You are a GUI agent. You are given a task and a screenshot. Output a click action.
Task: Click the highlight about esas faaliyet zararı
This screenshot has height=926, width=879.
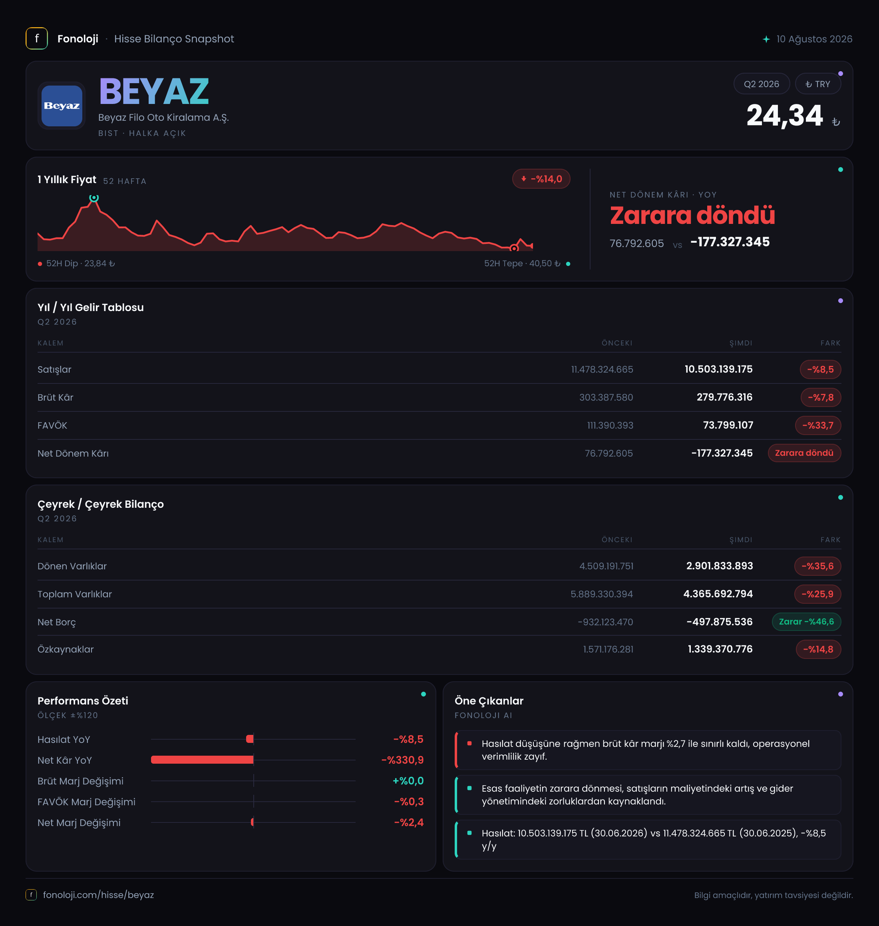pyautogui.click(x=648, y=795)
